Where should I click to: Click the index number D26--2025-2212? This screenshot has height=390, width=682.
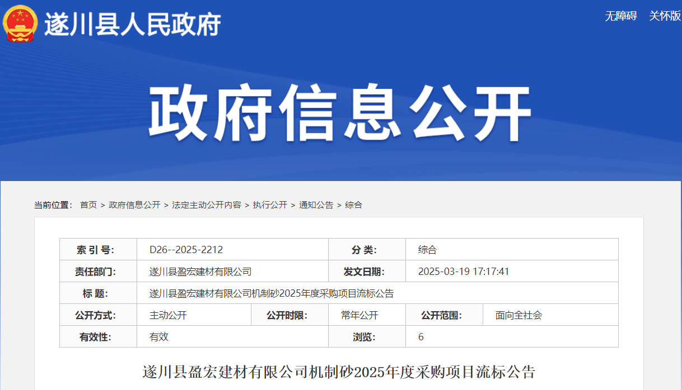point(186,250)
